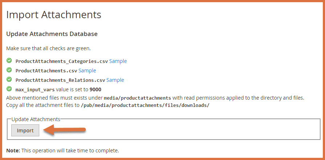Screen dimensions: 325x160
Task: Click the Update Attachments Database subheading
Action: [x=52, y=34]
